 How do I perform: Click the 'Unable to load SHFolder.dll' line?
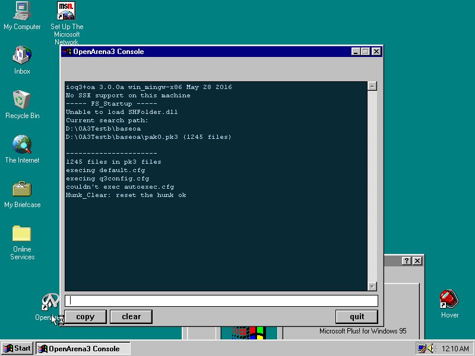coord(122,112)
